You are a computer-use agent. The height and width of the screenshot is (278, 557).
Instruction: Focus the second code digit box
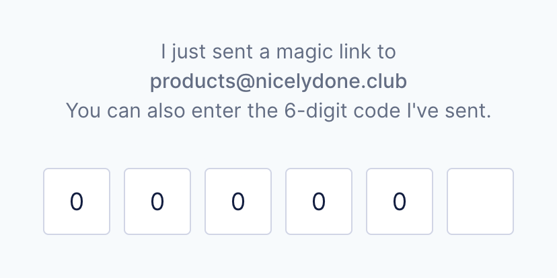click(157, 201)
